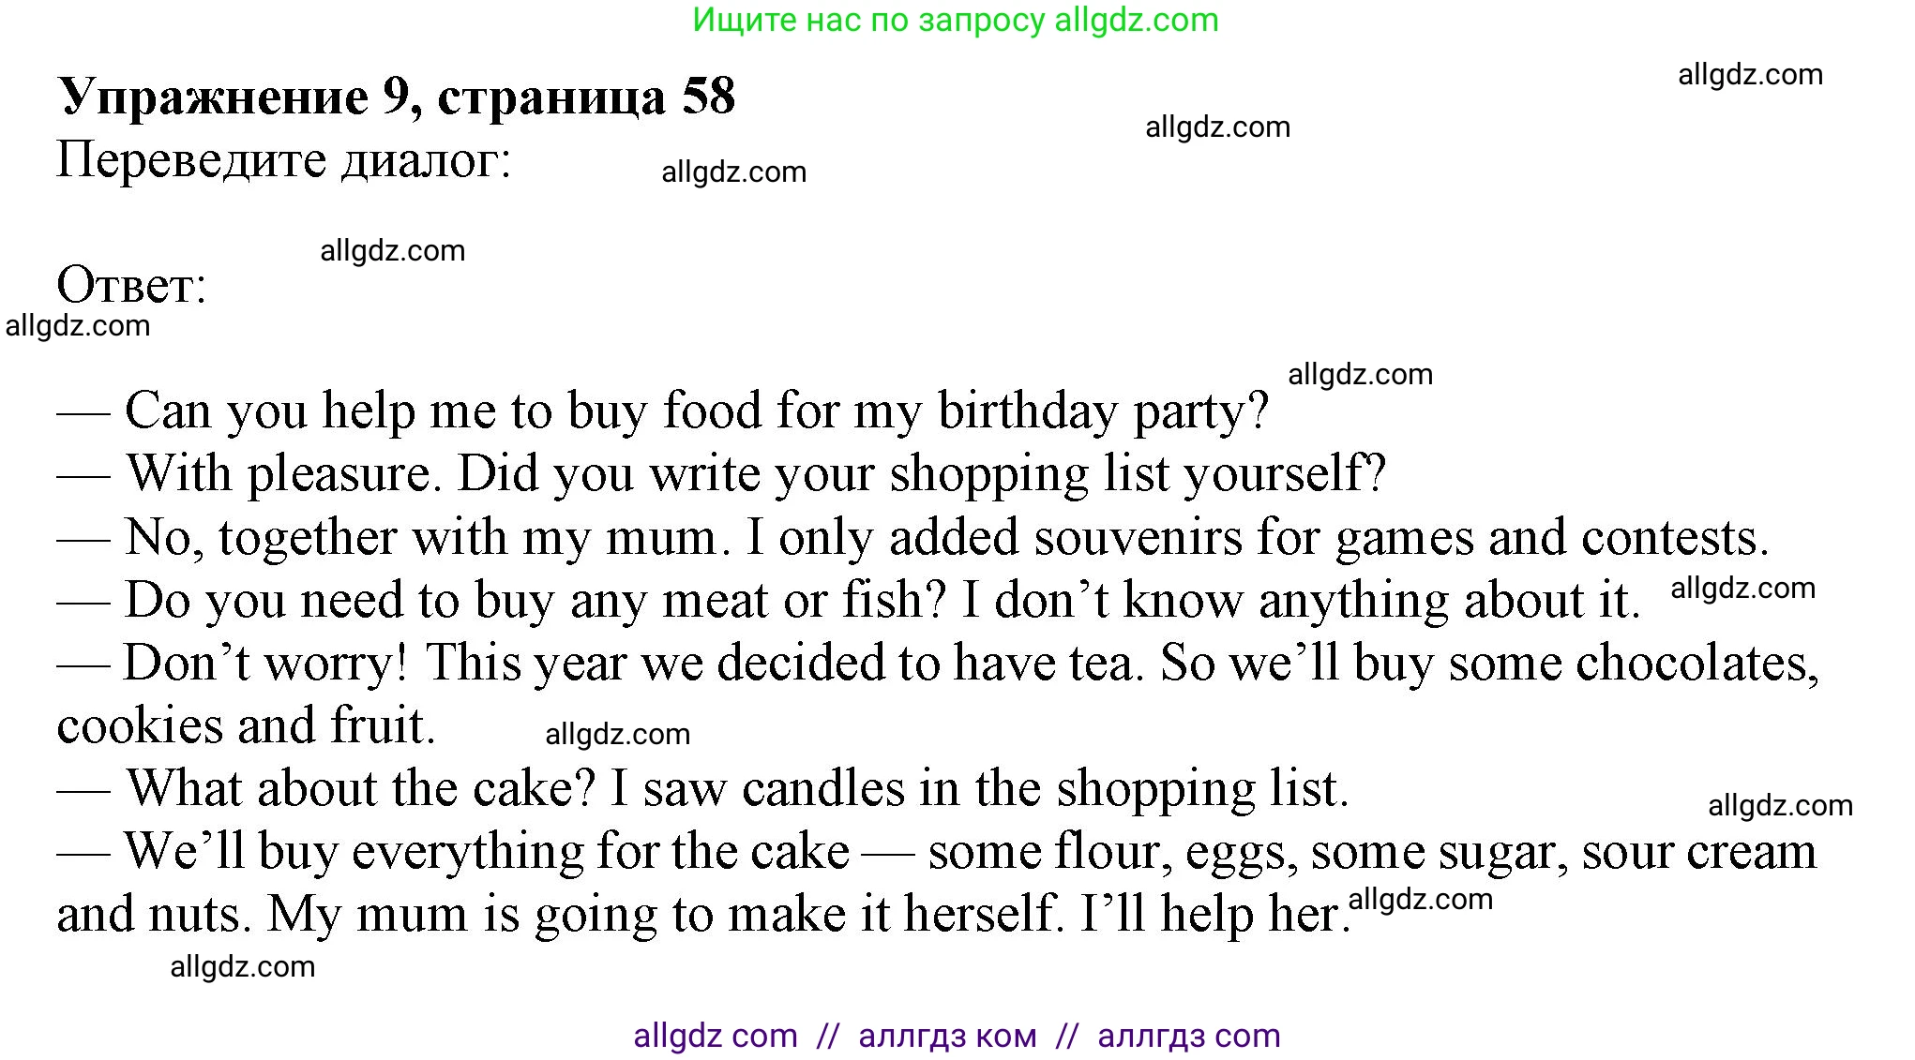
Task: Click the line 'We'll buy everything for the cake'
Action: [x=936, y=853]
